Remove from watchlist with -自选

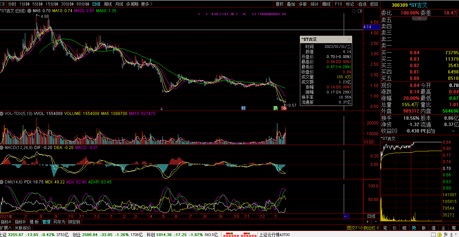pos(362,4)
